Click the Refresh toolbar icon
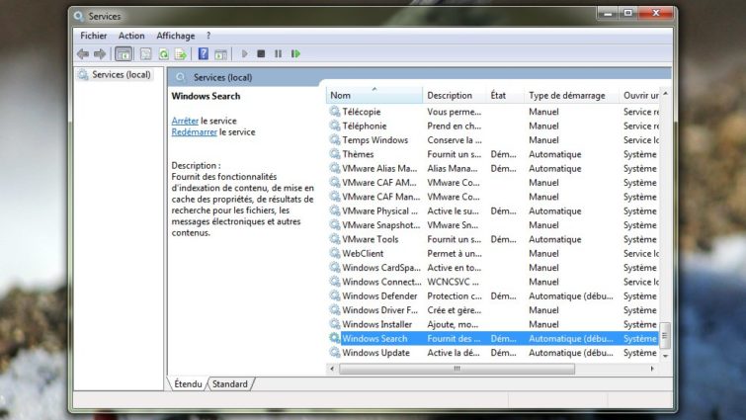746x420 pixels. pyautogui.click(x=163, y=53)
